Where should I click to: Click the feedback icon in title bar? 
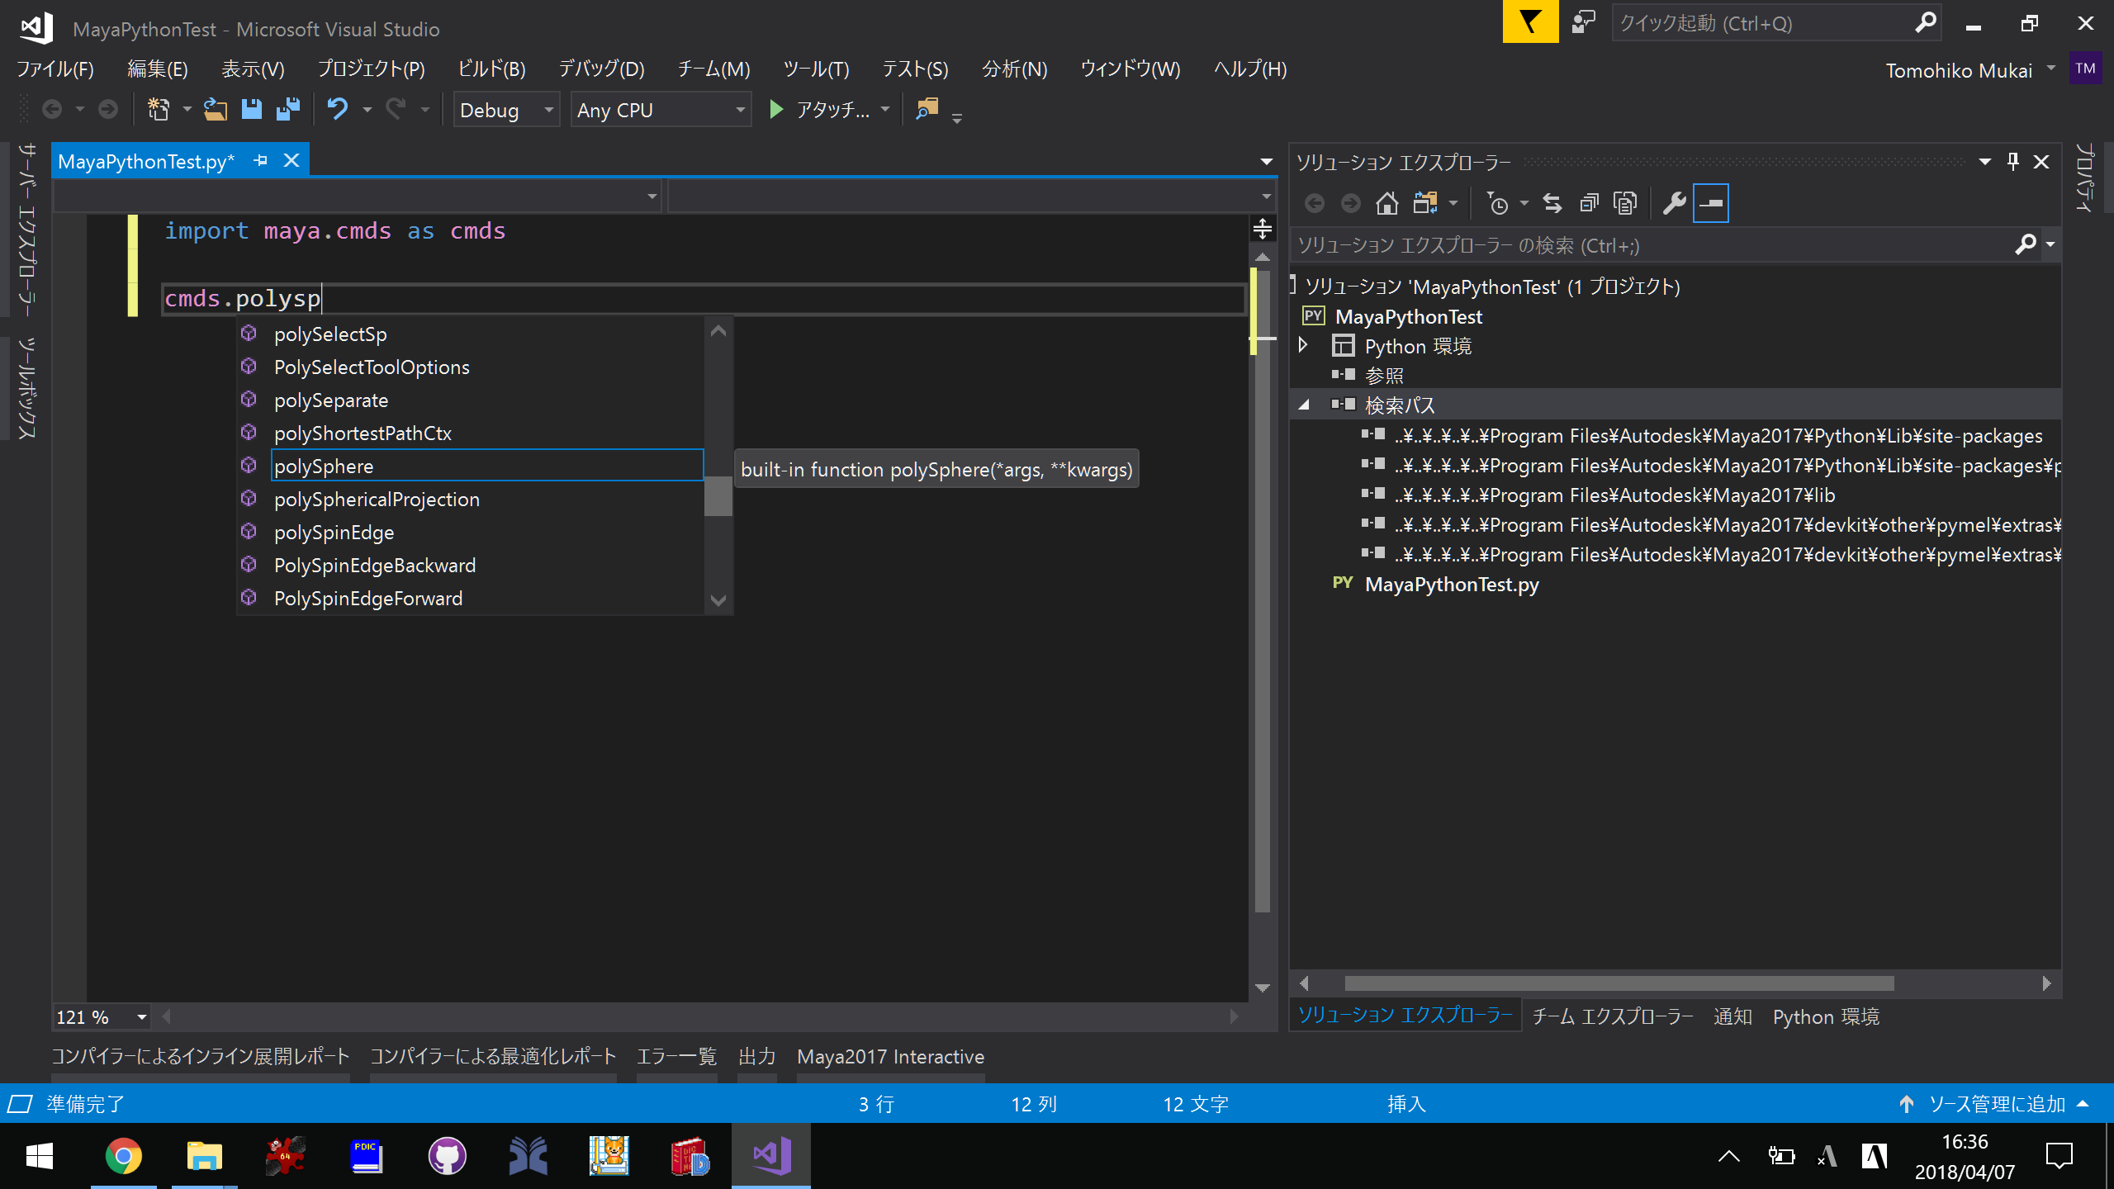pos(1583,21)
